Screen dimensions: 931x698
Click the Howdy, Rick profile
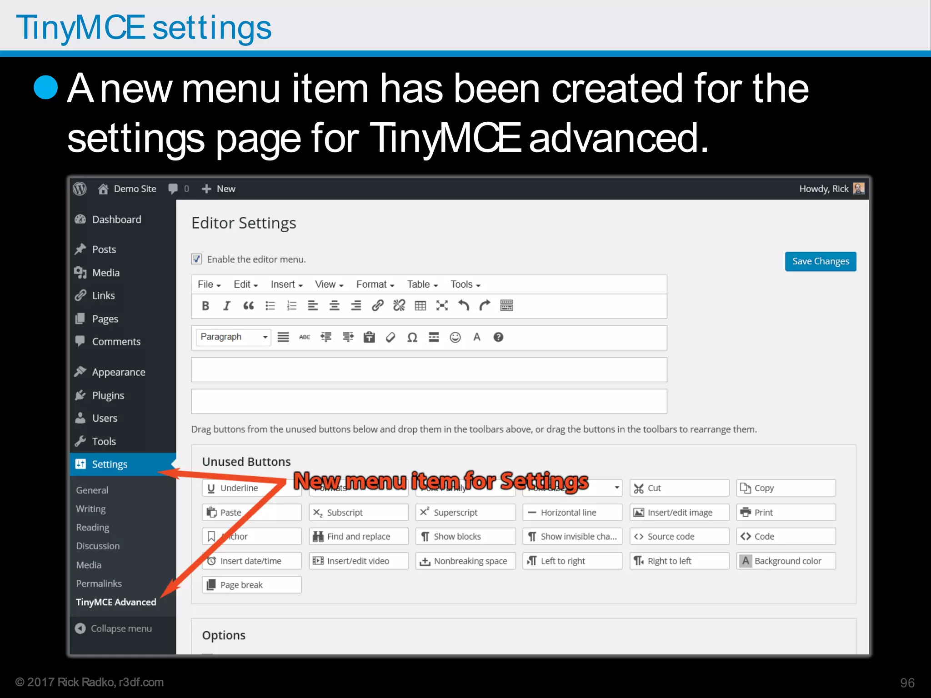[831, 189]
